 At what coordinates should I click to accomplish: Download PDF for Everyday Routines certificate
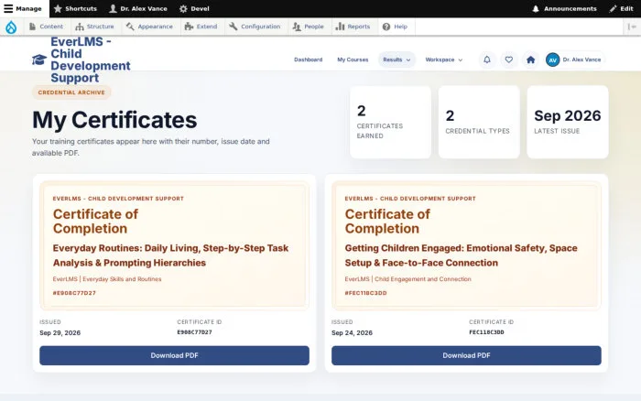[x=174, y=355]
